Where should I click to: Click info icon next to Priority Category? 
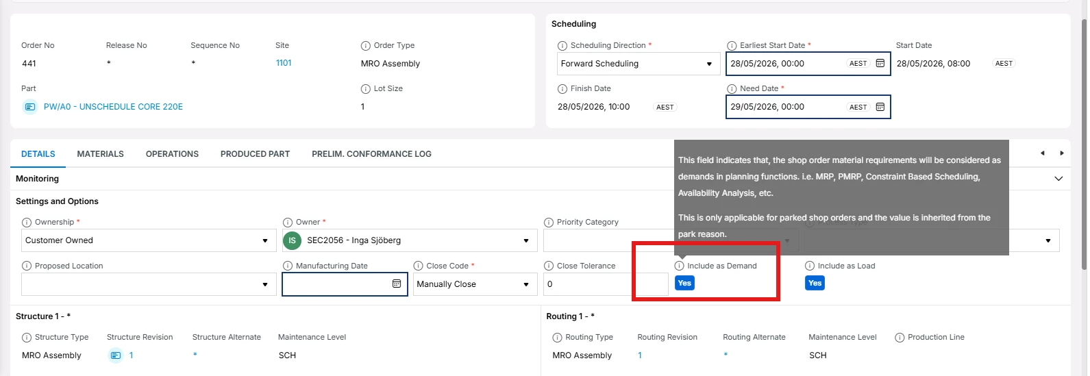(x=549, y=223)
